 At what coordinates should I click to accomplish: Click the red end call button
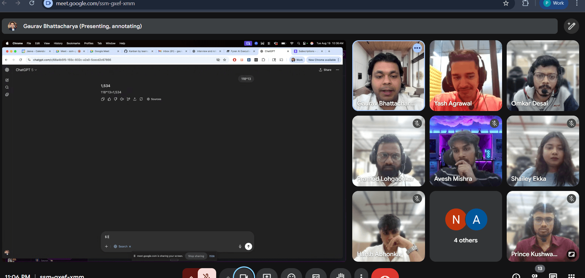[385, 274]
